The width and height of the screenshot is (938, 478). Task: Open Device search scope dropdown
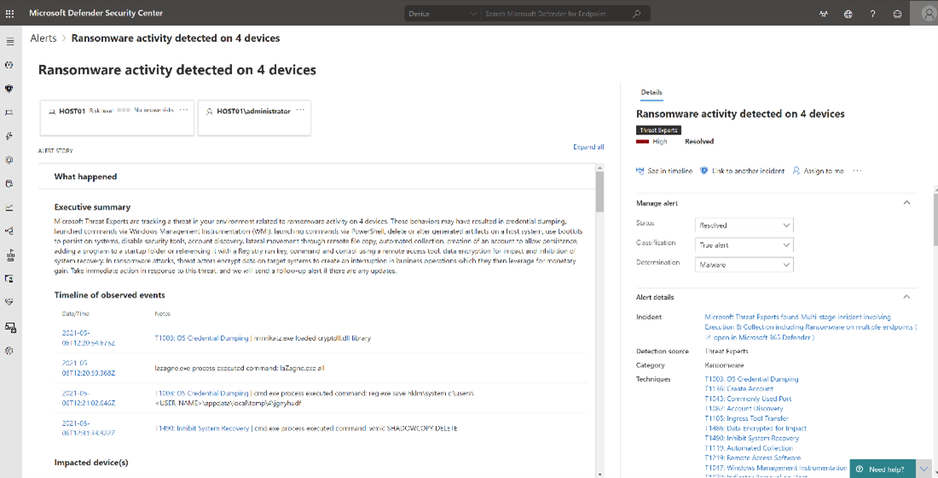443,14
